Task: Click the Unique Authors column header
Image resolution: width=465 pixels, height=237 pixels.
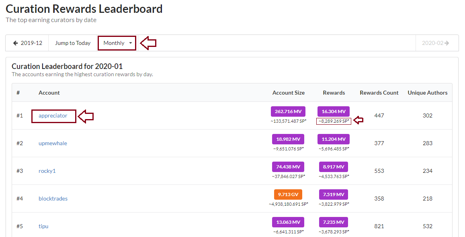Action: click(x=427, y=93)
